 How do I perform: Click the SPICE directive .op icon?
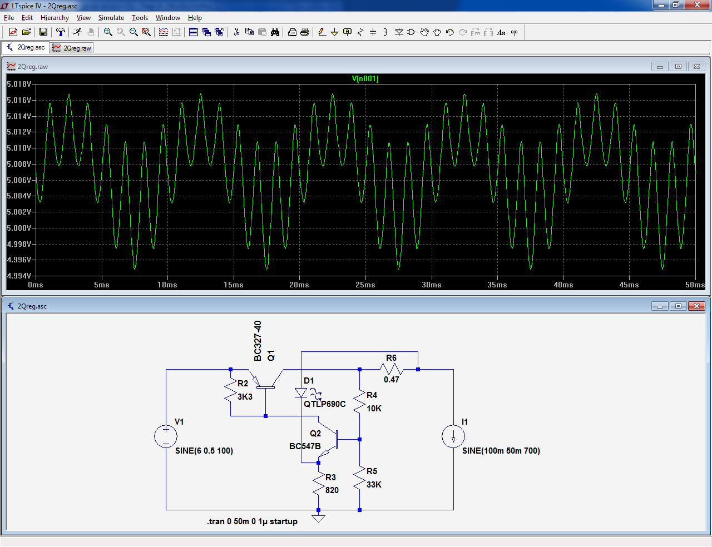click(x=514, y=32)
